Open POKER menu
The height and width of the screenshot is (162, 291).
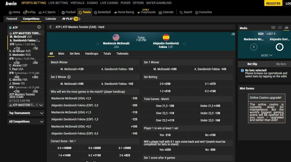[125, 3]
